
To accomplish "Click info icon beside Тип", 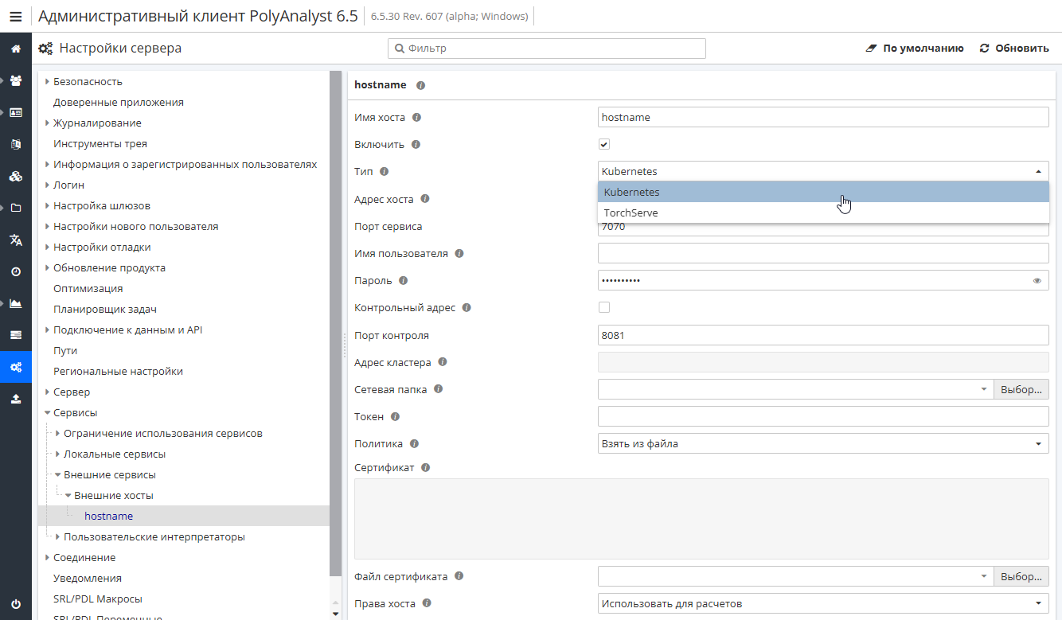I will 385,172.
